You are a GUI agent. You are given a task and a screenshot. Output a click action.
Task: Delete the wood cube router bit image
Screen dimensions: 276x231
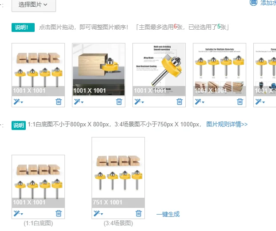(119, 102)
